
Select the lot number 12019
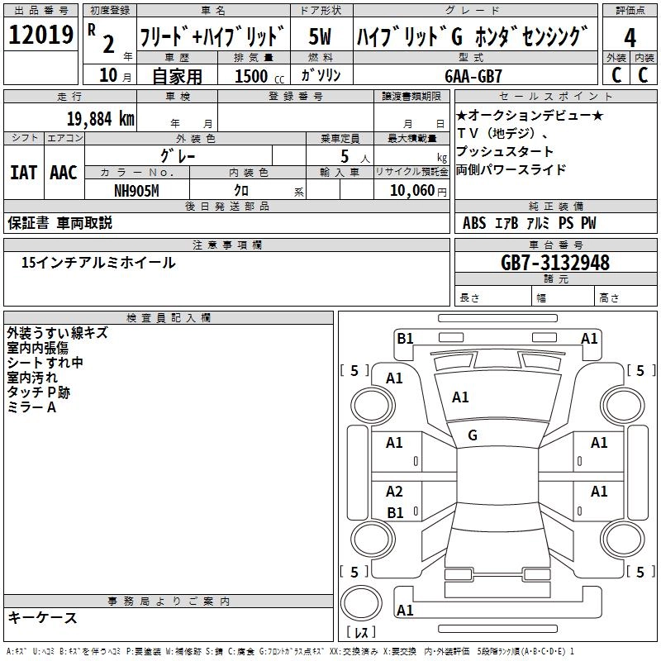(41, 36)
